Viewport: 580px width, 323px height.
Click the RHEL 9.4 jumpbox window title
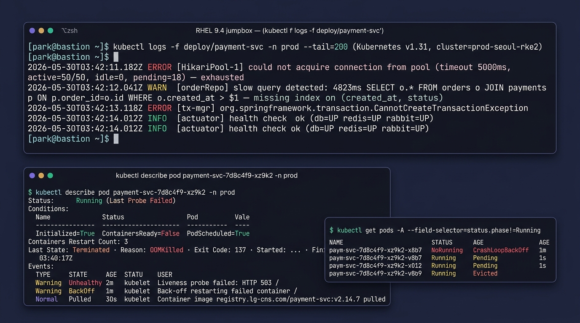[290, 31]
